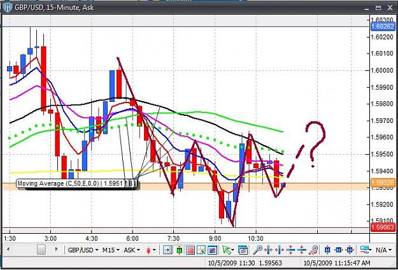398x270 pixels.
Task: Click the 1.59700 price axis label
Action: click(381, 120)
